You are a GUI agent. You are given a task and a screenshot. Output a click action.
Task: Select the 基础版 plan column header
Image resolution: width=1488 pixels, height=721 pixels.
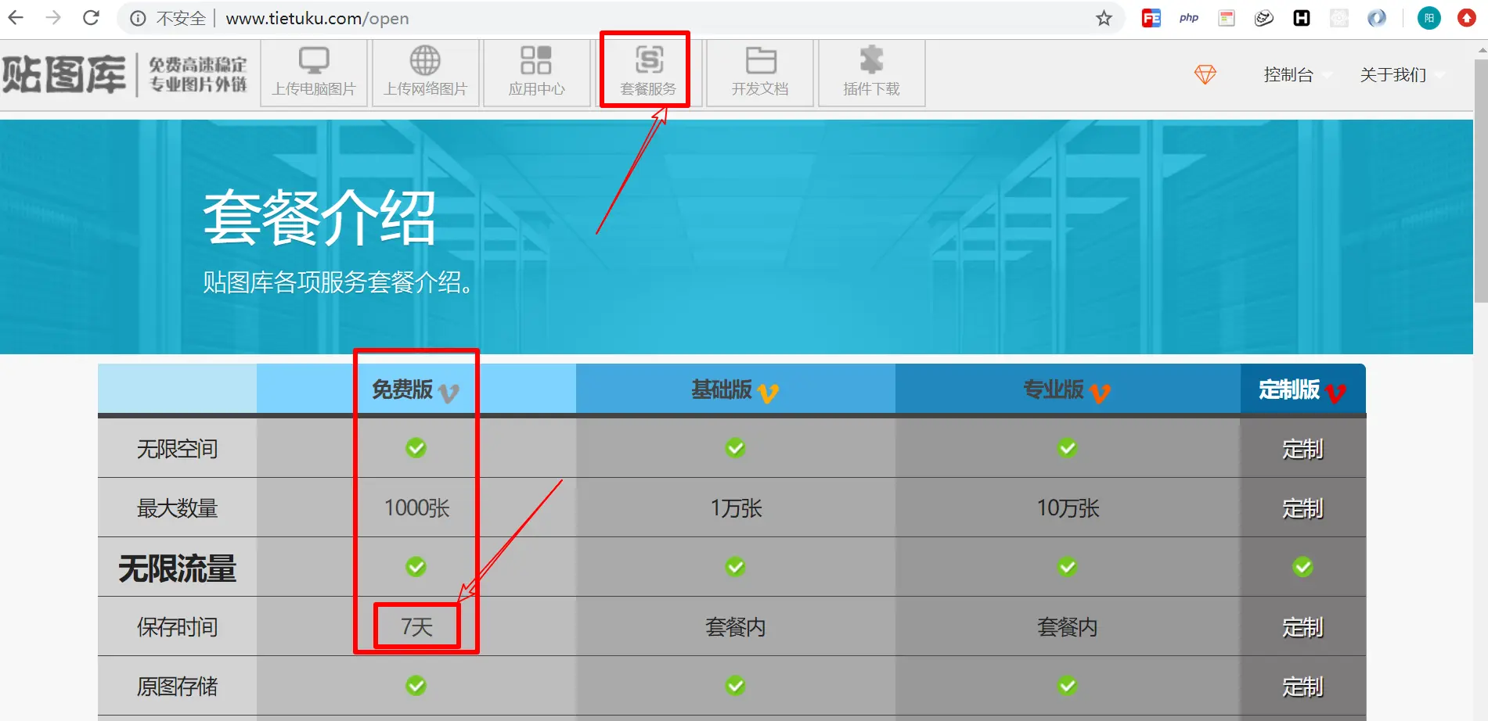[736, 389]
